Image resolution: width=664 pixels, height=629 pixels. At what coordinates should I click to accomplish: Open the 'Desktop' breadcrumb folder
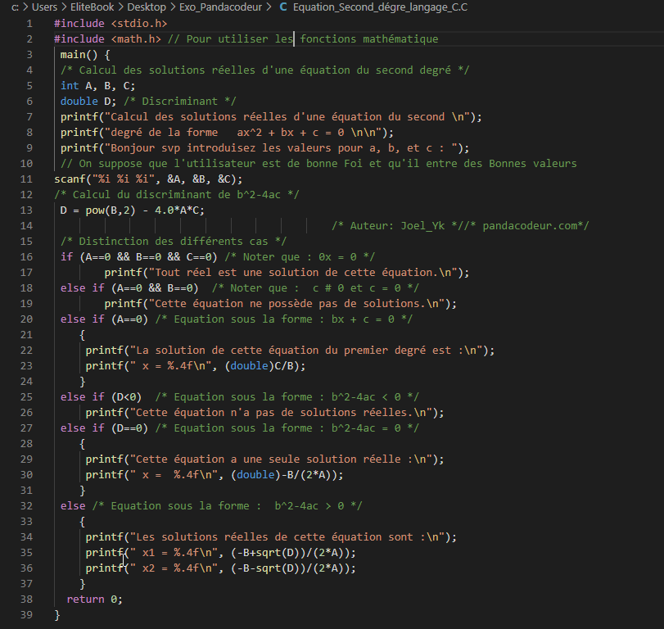click(x=147, y=7)
